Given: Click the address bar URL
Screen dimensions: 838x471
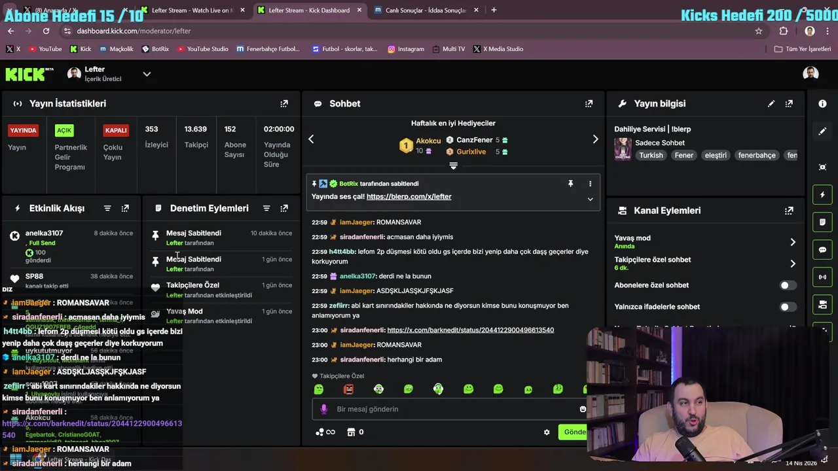Looking at the screenshot, I should pos(134,31).
